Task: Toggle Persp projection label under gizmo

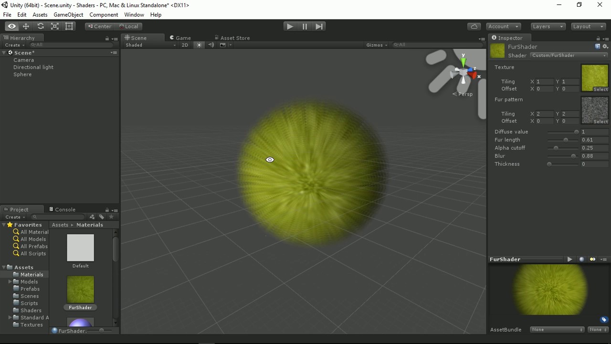Action: click(463, 94)
